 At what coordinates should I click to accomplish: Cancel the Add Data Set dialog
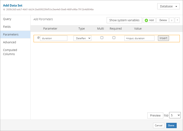point(158,125)
